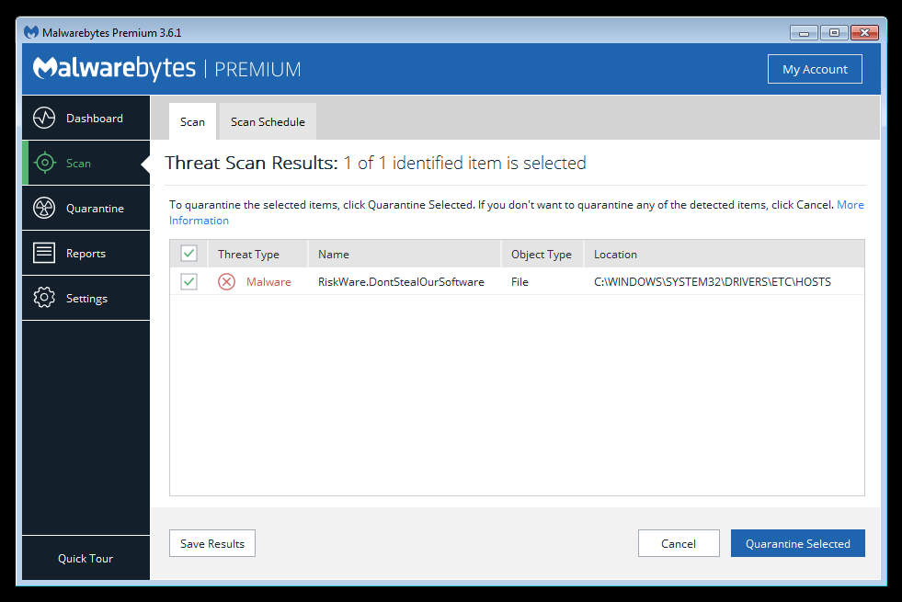The height and width of the screenshot is (602, 902).
Task: Switch to the Scan Schedule tab
Action: click(x=268, y=122)
